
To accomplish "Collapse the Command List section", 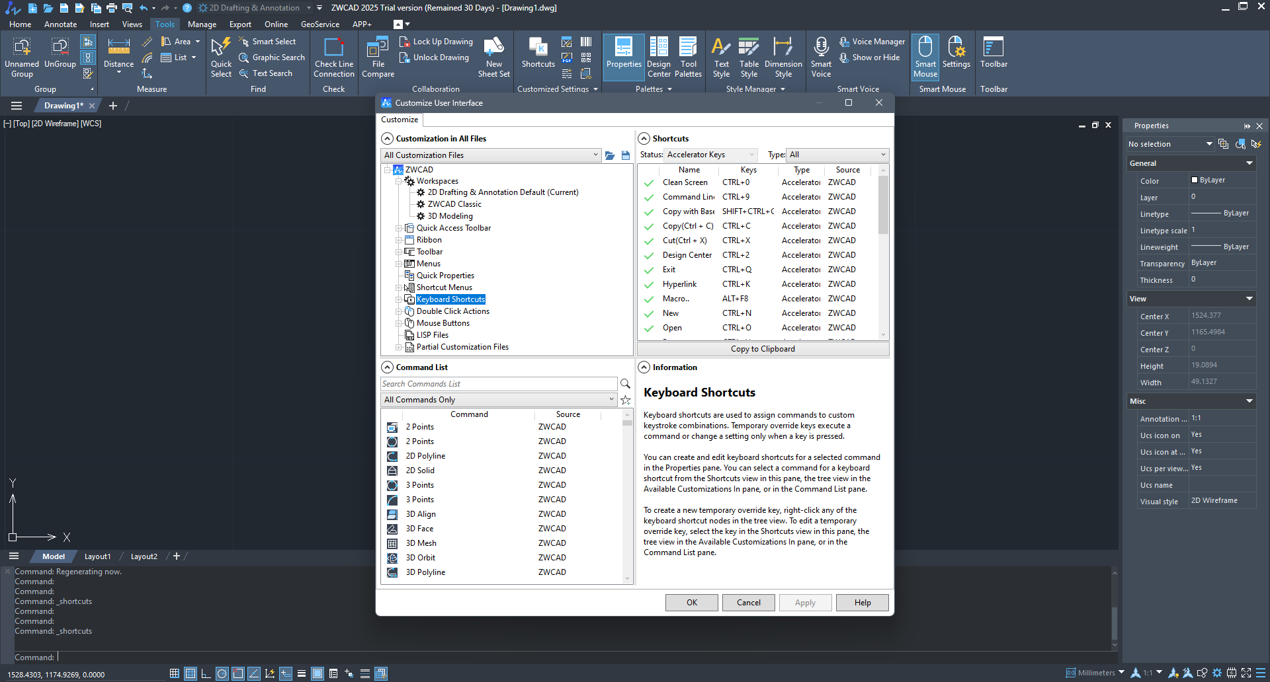I will (387, 367).
